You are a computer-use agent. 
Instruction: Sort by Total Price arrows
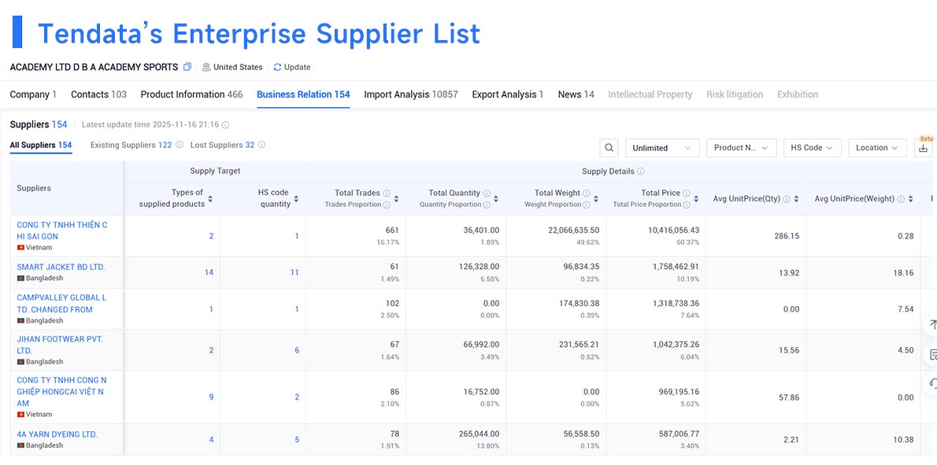696,199
